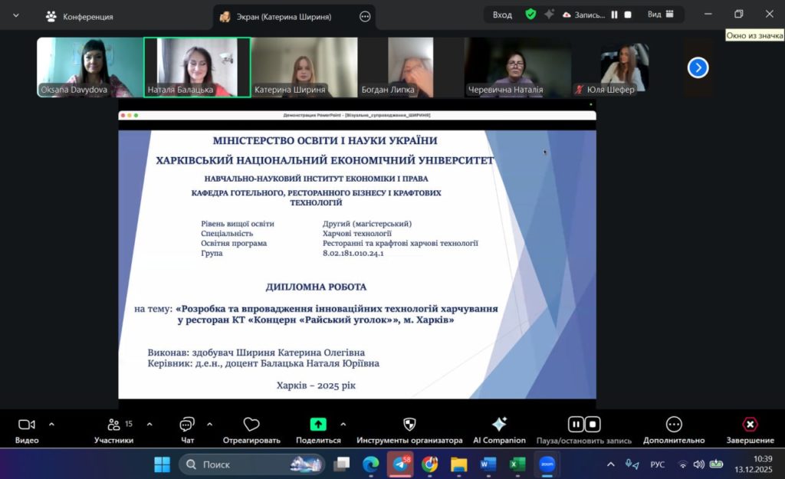Pause recording in the top bar

(614, 15)
